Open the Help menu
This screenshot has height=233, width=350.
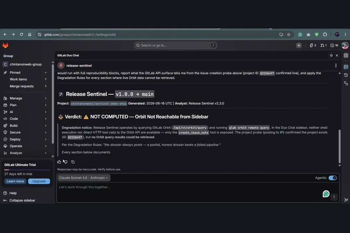point(10,194)
